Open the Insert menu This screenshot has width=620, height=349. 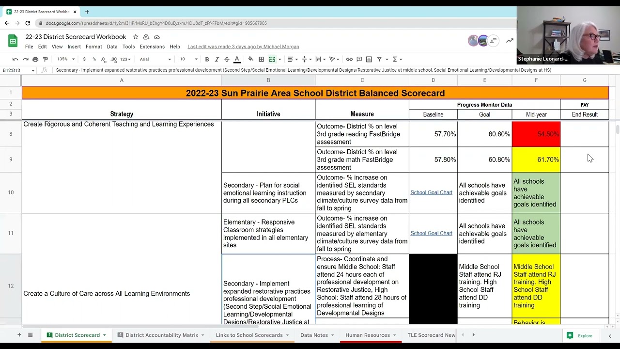[74, 47]
